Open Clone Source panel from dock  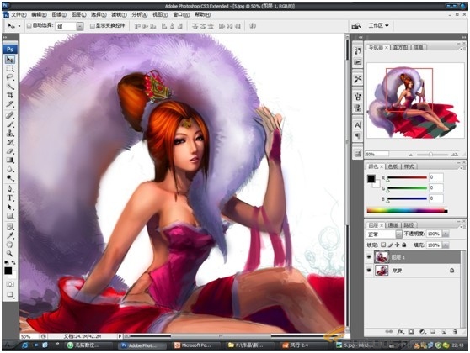[x=358, y=108]
